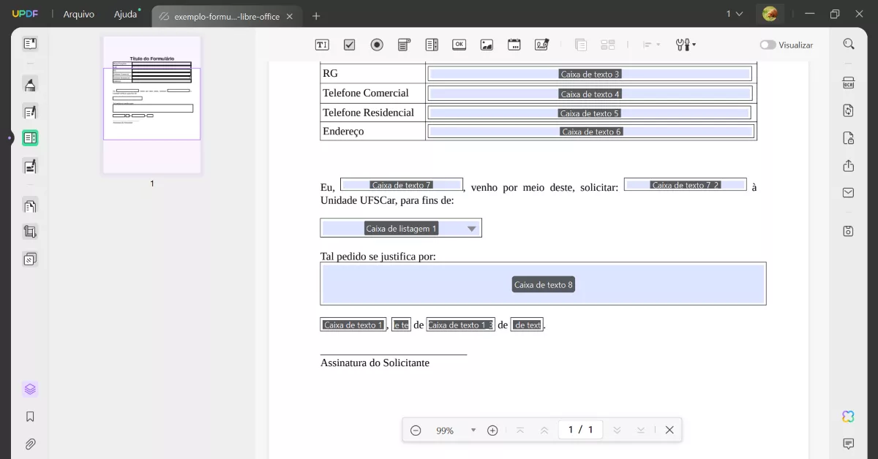Enable the Visualizar preview toggle
878x459 pixels.
(x=768, y=45)
